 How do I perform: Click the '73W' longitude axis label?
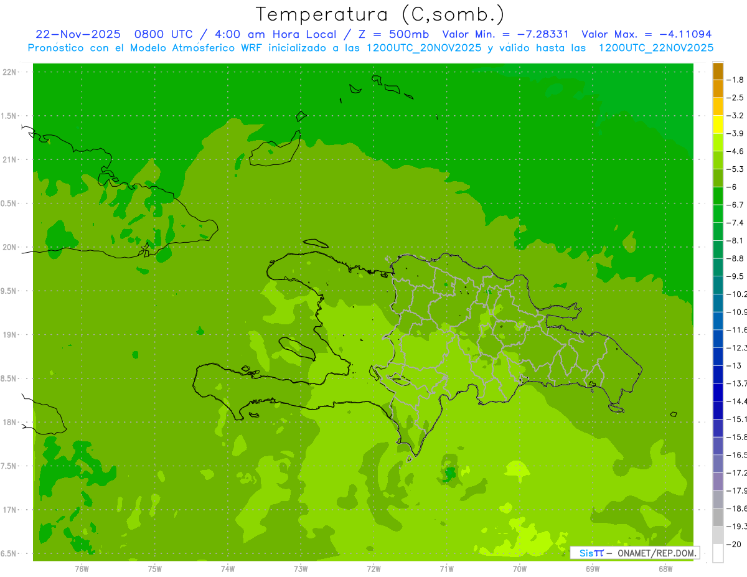(301, 568)
